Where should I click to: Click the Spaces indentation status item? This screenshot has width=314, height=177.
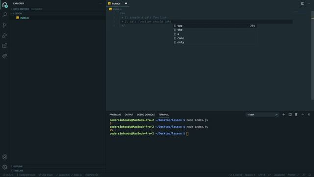[x=250, y=175]
